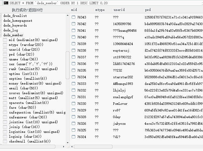Click row icon for mid 76336
The height and width of the screenshot is (151, 203).
[x=74, y=64]
